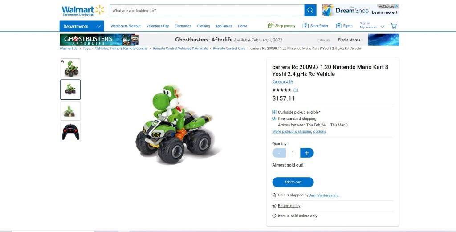Open Shop grocery basket icon
The height and width of the screenshot is (232, 456).
(x=270, y=26)
